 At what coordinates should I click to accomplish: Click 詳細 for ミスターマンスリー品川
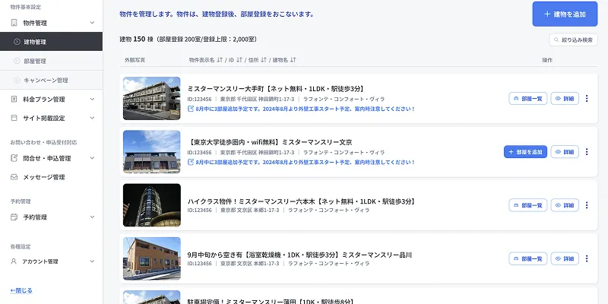(565, 258)
